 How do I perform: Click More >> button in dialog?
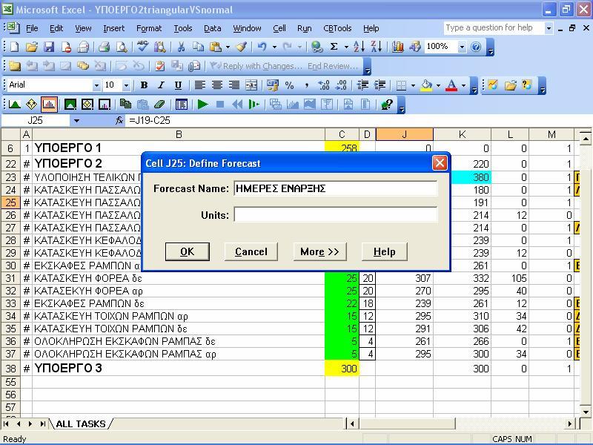pos(319,251)
